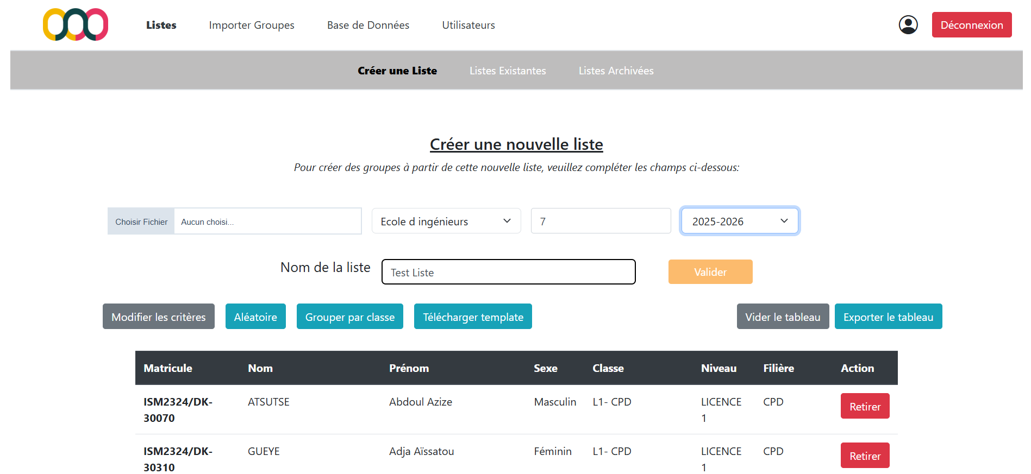The image size is (1031, 474).
Task: Click Retirer for GUEYE row
Action: click(865, 456)
